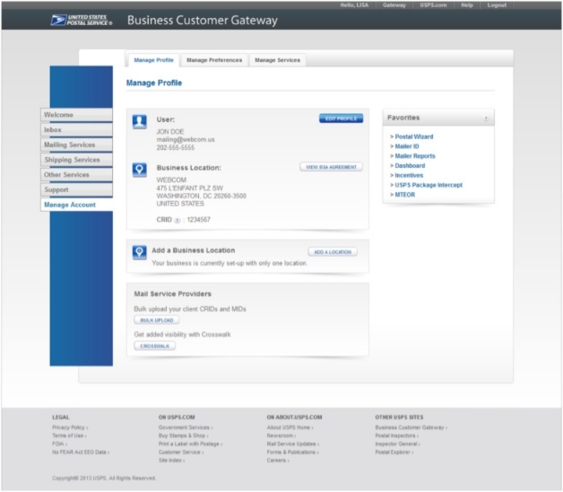Click Logout in the top bar

[497, 5]
